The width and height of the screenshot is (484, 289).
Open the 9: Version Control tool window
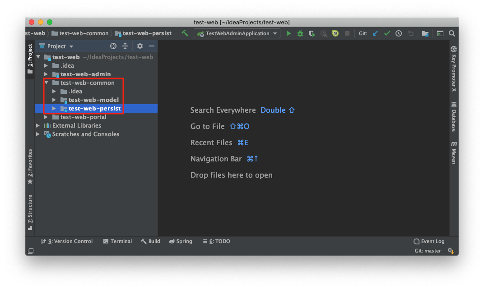(67, 241)
